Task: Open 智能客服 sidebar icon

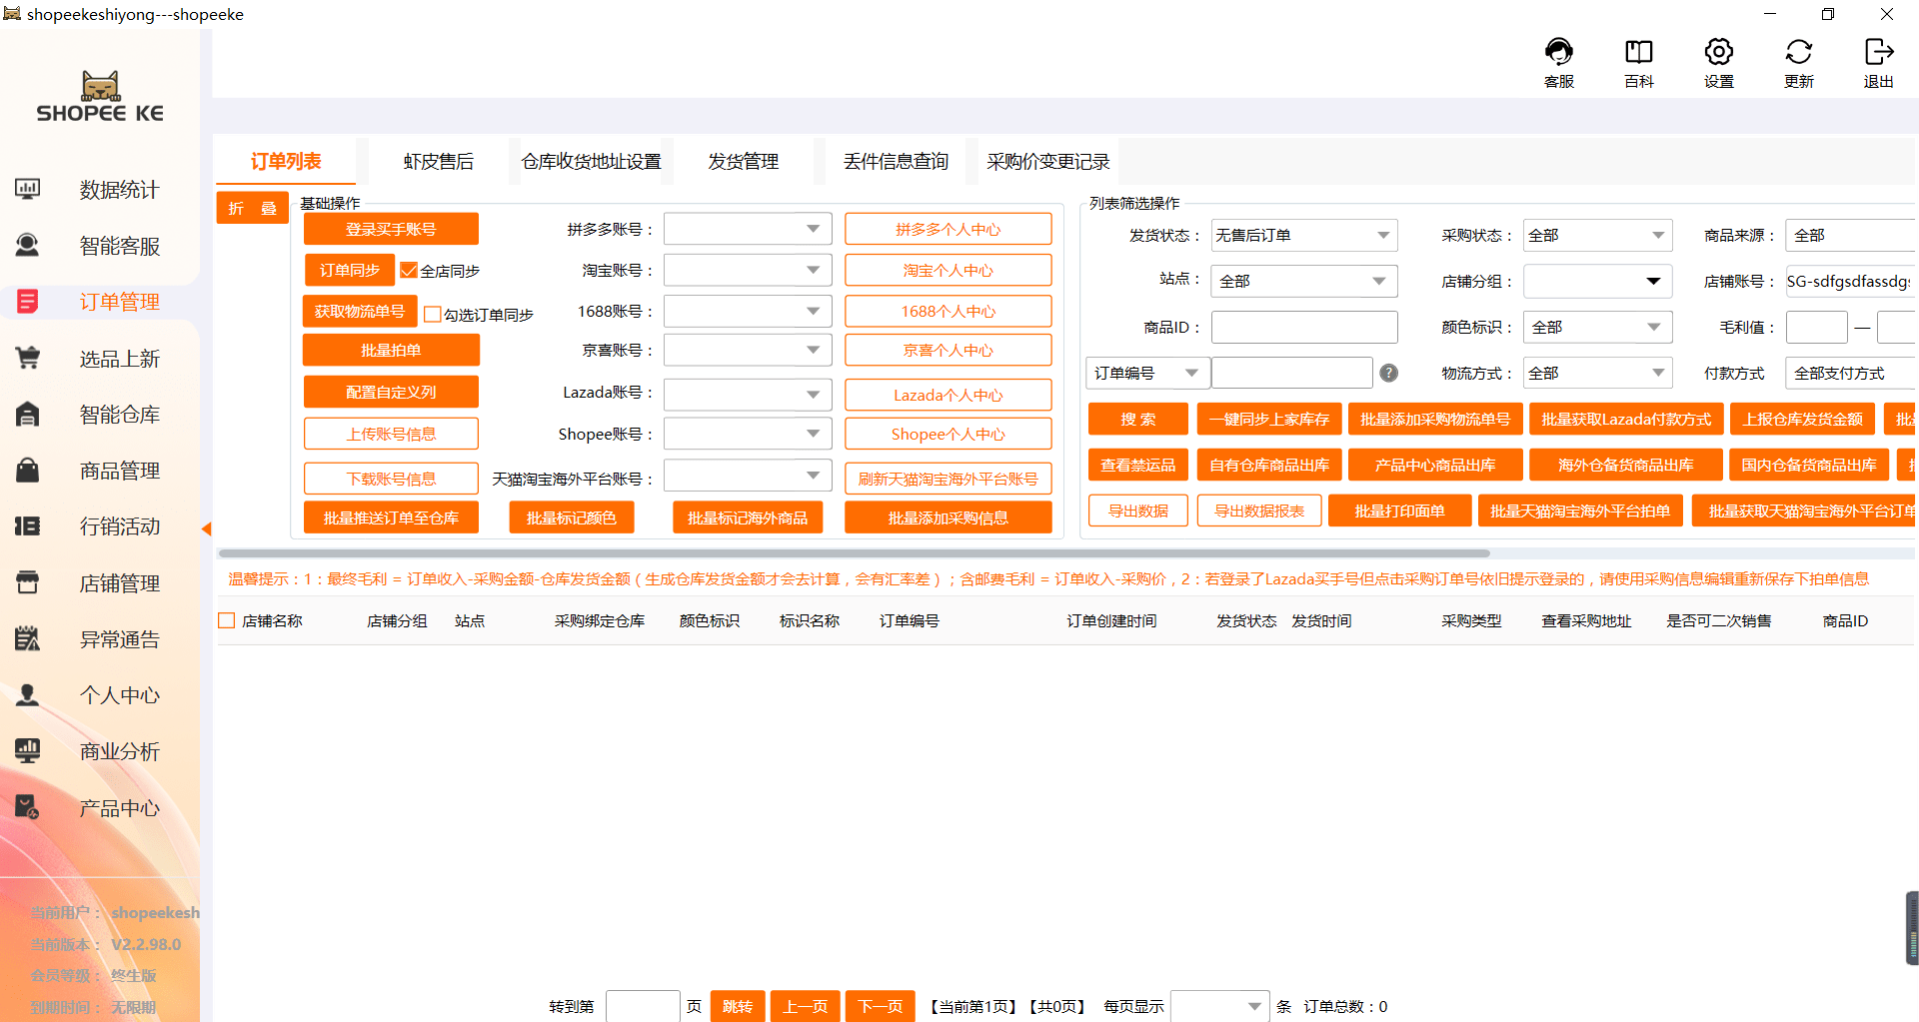Action: 28,245
